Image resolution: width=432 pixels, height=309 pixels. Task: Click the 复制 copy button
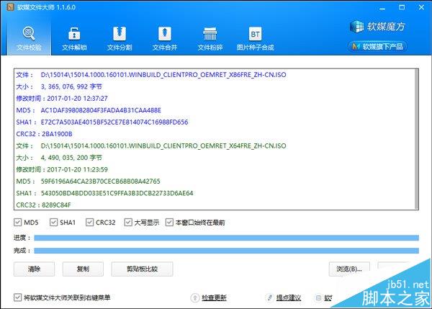83,269
